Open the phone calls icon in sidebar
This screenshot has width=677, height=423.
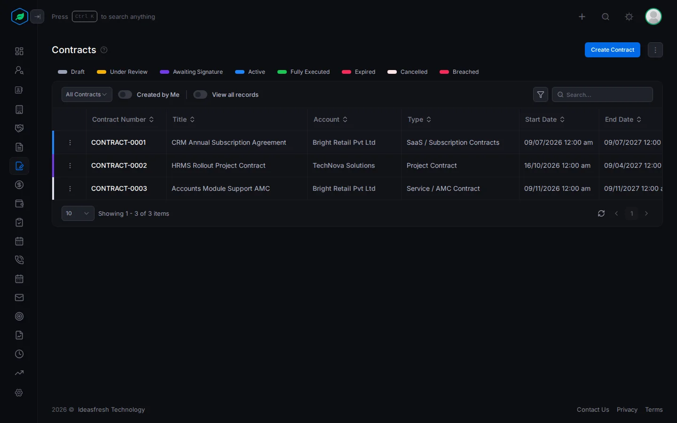tap(19, 260)
